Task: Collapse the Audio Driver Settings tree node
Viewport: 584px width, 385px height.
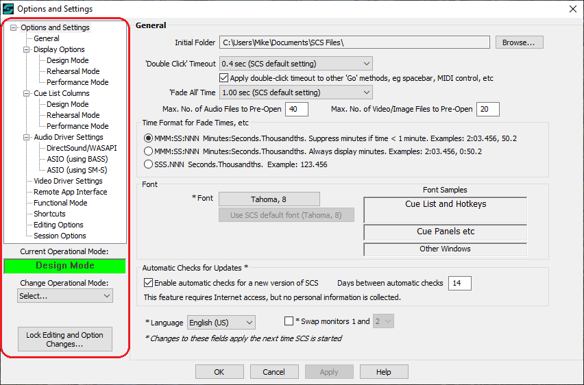Action: 27,138
